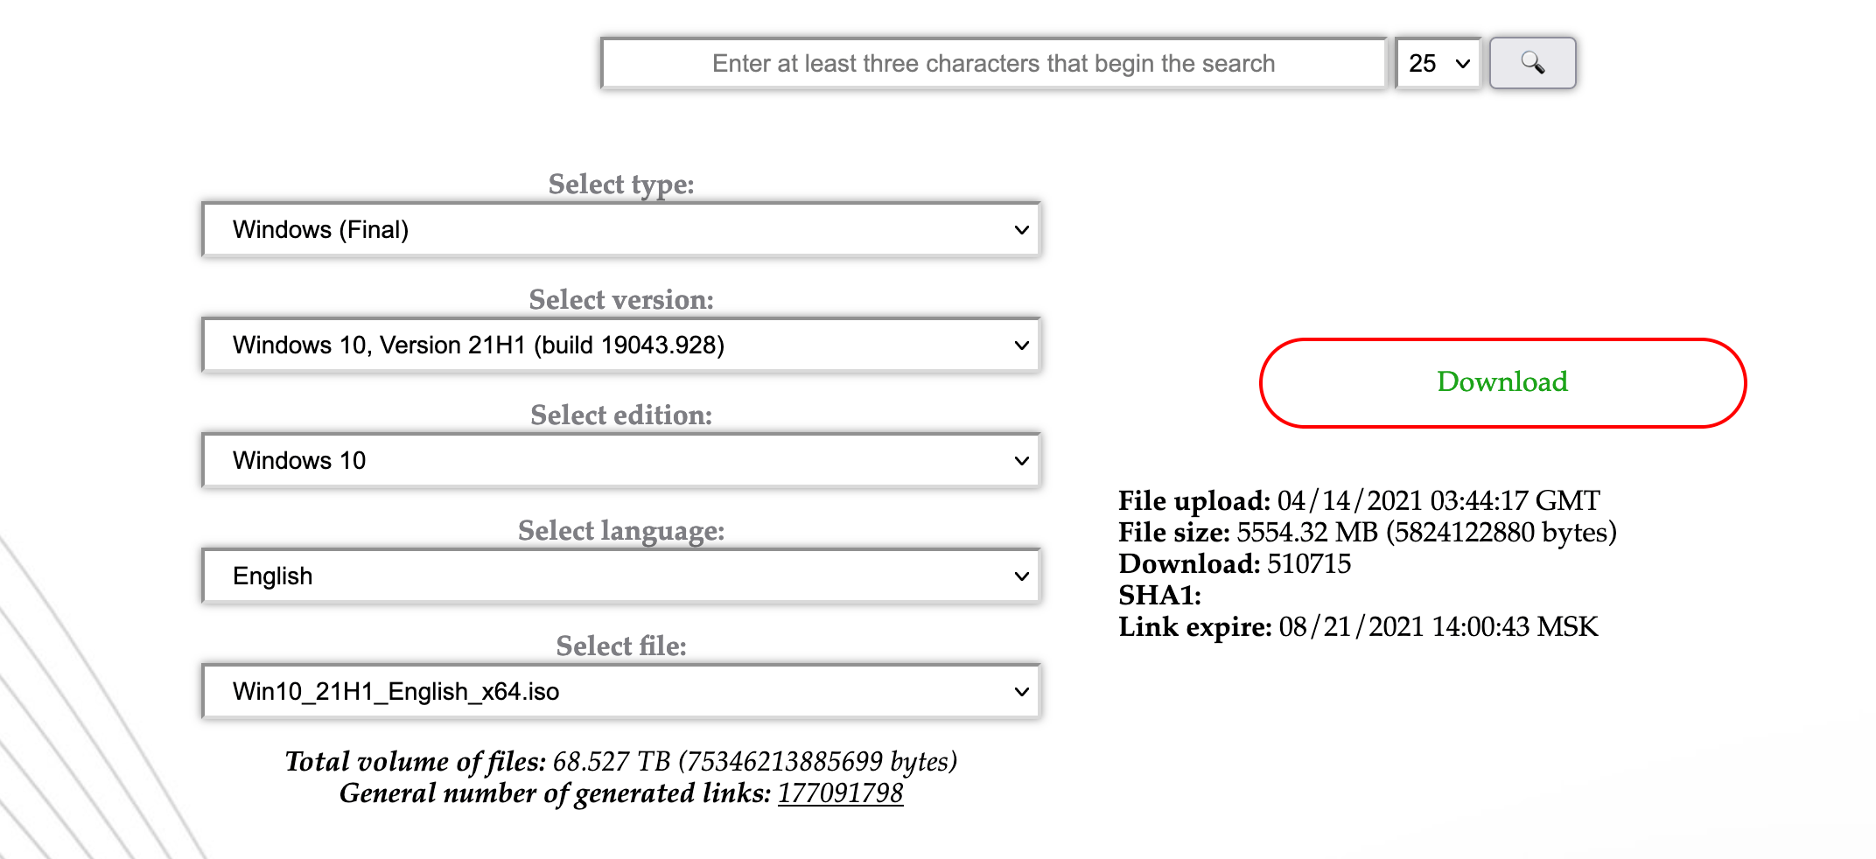
Task: Click the Download count 510715
Action: coord(1309,563)
